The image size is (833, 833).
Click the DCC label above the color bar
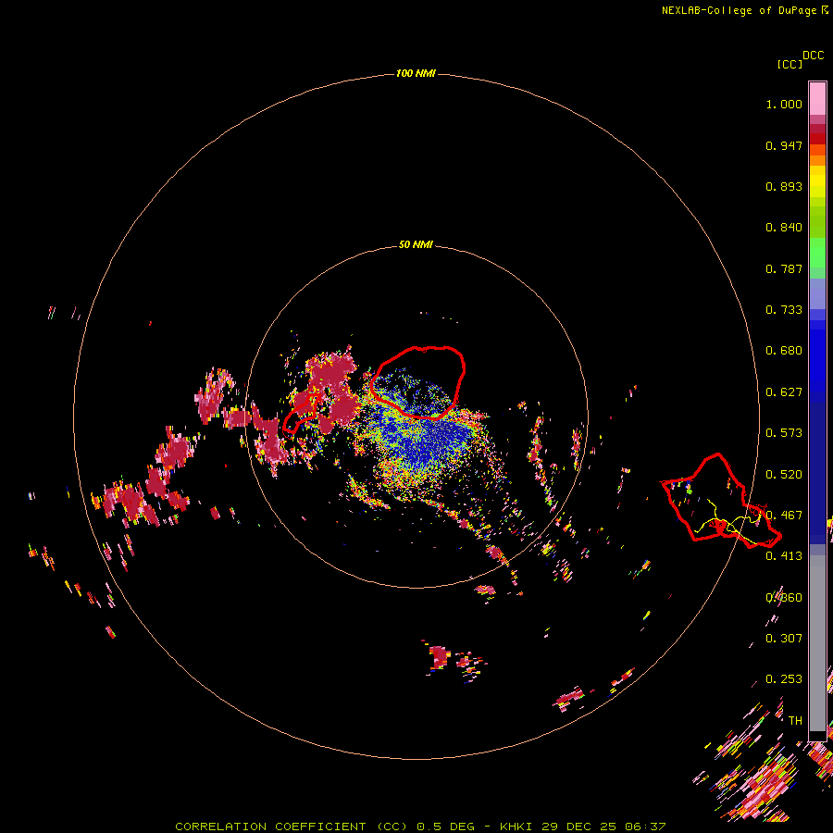813,56
